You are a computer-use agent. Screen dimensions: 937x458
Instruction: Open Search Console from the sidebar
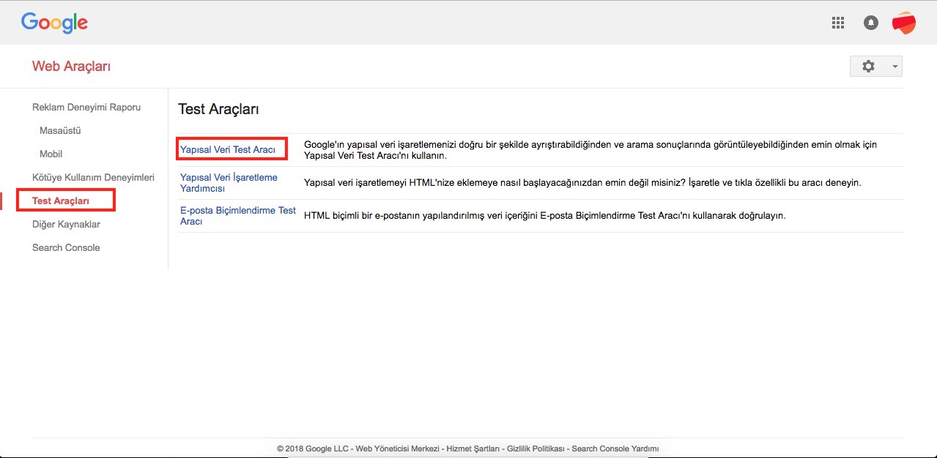click(66, 247)
